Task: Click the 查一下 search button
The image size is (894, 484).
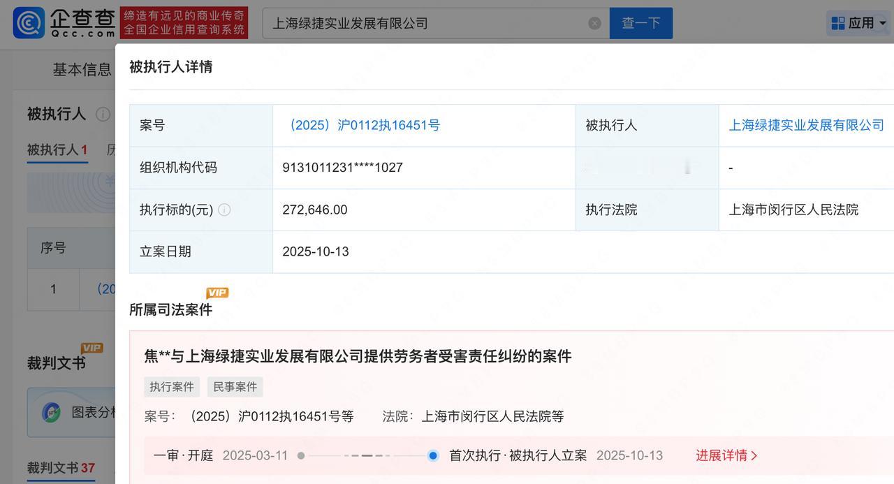Action: 640,22
